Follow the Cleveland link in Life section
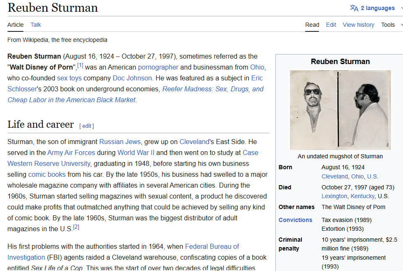 pyautogui.click(x=194, y=142)
